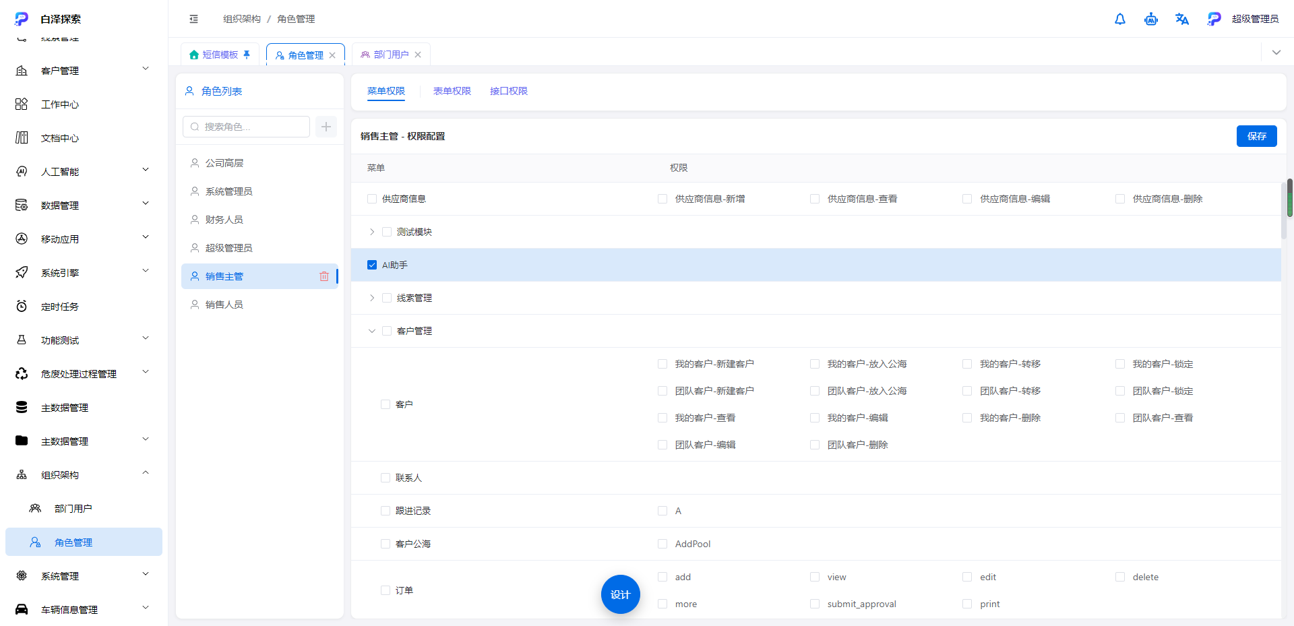Select the 菜单权限 tab
This screenshot has height=626, width=1294.
click(x=386, y=91)
